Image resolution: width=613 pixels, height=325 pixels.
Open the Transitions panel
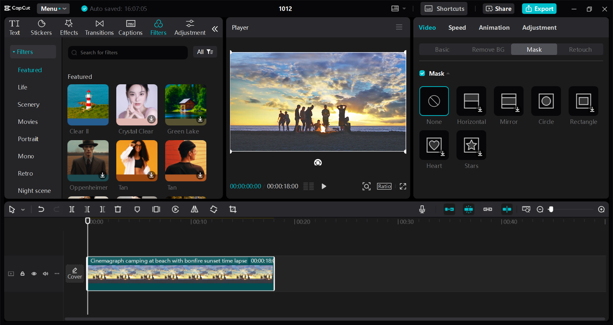tap(99, 28)
